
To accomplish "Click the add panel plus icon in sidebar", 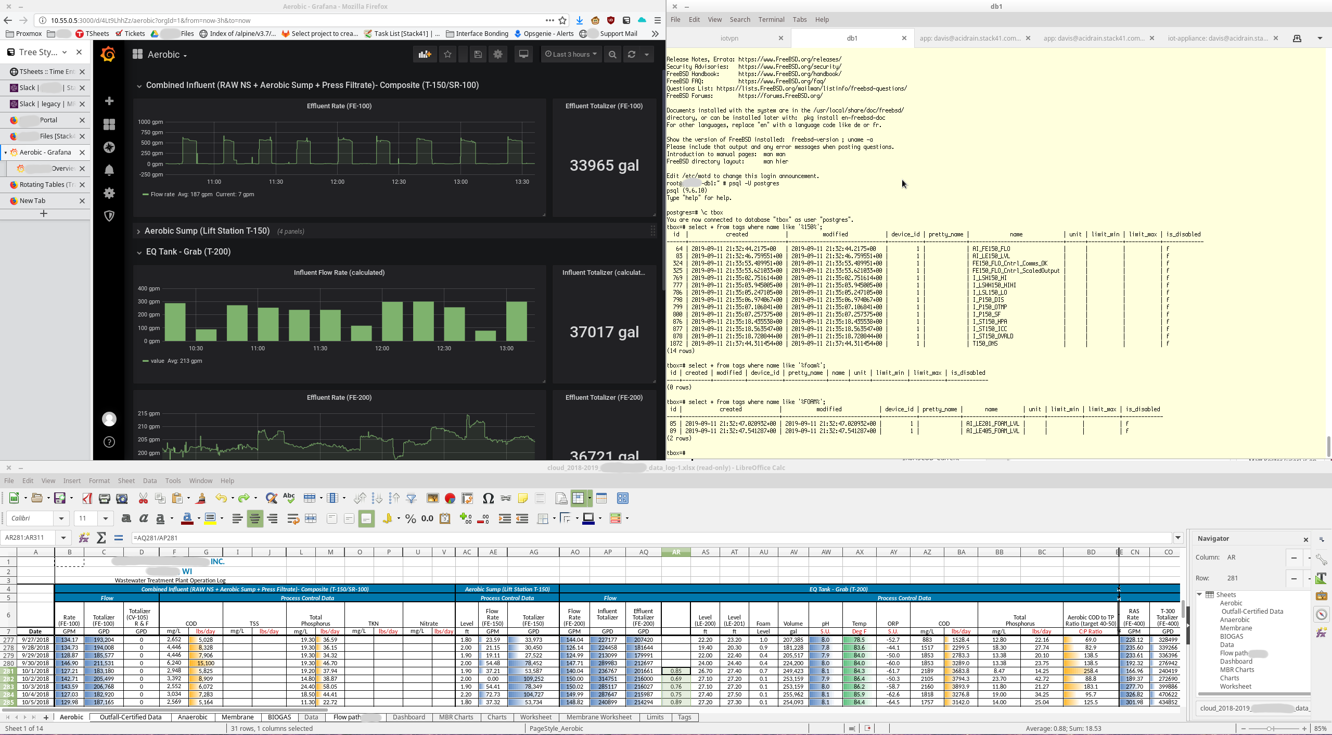I will pyautogui.click(x=109, y=100).
